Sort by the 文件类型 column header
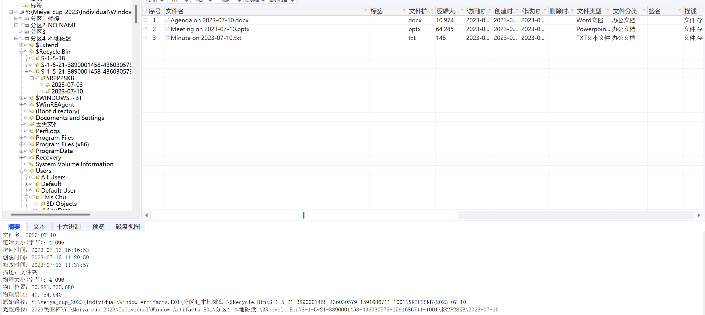 [x=589, y=11]
